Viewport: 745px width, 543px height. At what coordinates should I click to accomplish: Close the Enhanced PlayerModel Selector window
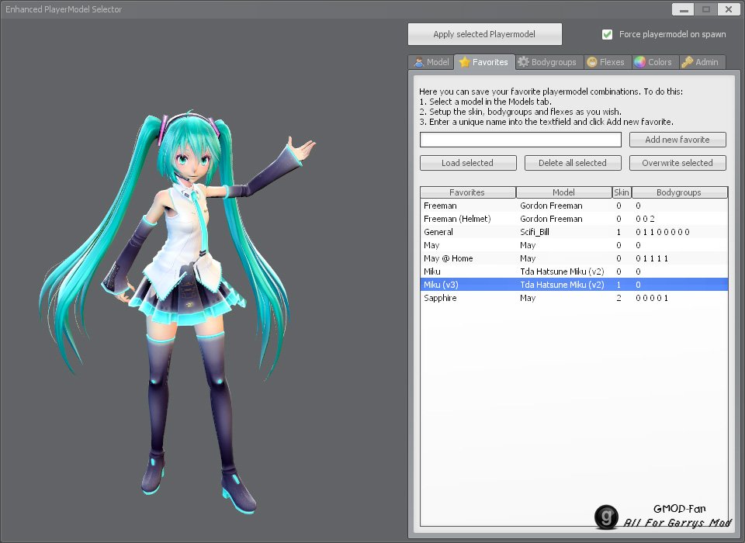tap(729, 9)
